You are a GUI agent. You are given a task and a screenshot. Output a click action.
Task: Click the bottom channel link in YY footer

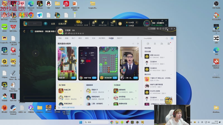point(68,108)
